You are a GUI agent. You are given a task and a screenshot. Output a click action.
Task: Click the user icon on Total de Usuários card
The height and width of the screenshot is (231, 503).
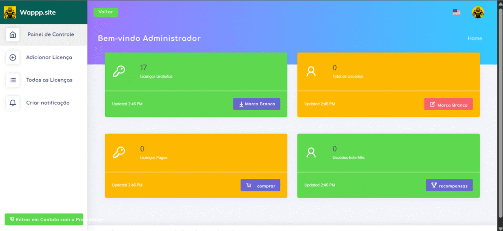tap(311, 72)
